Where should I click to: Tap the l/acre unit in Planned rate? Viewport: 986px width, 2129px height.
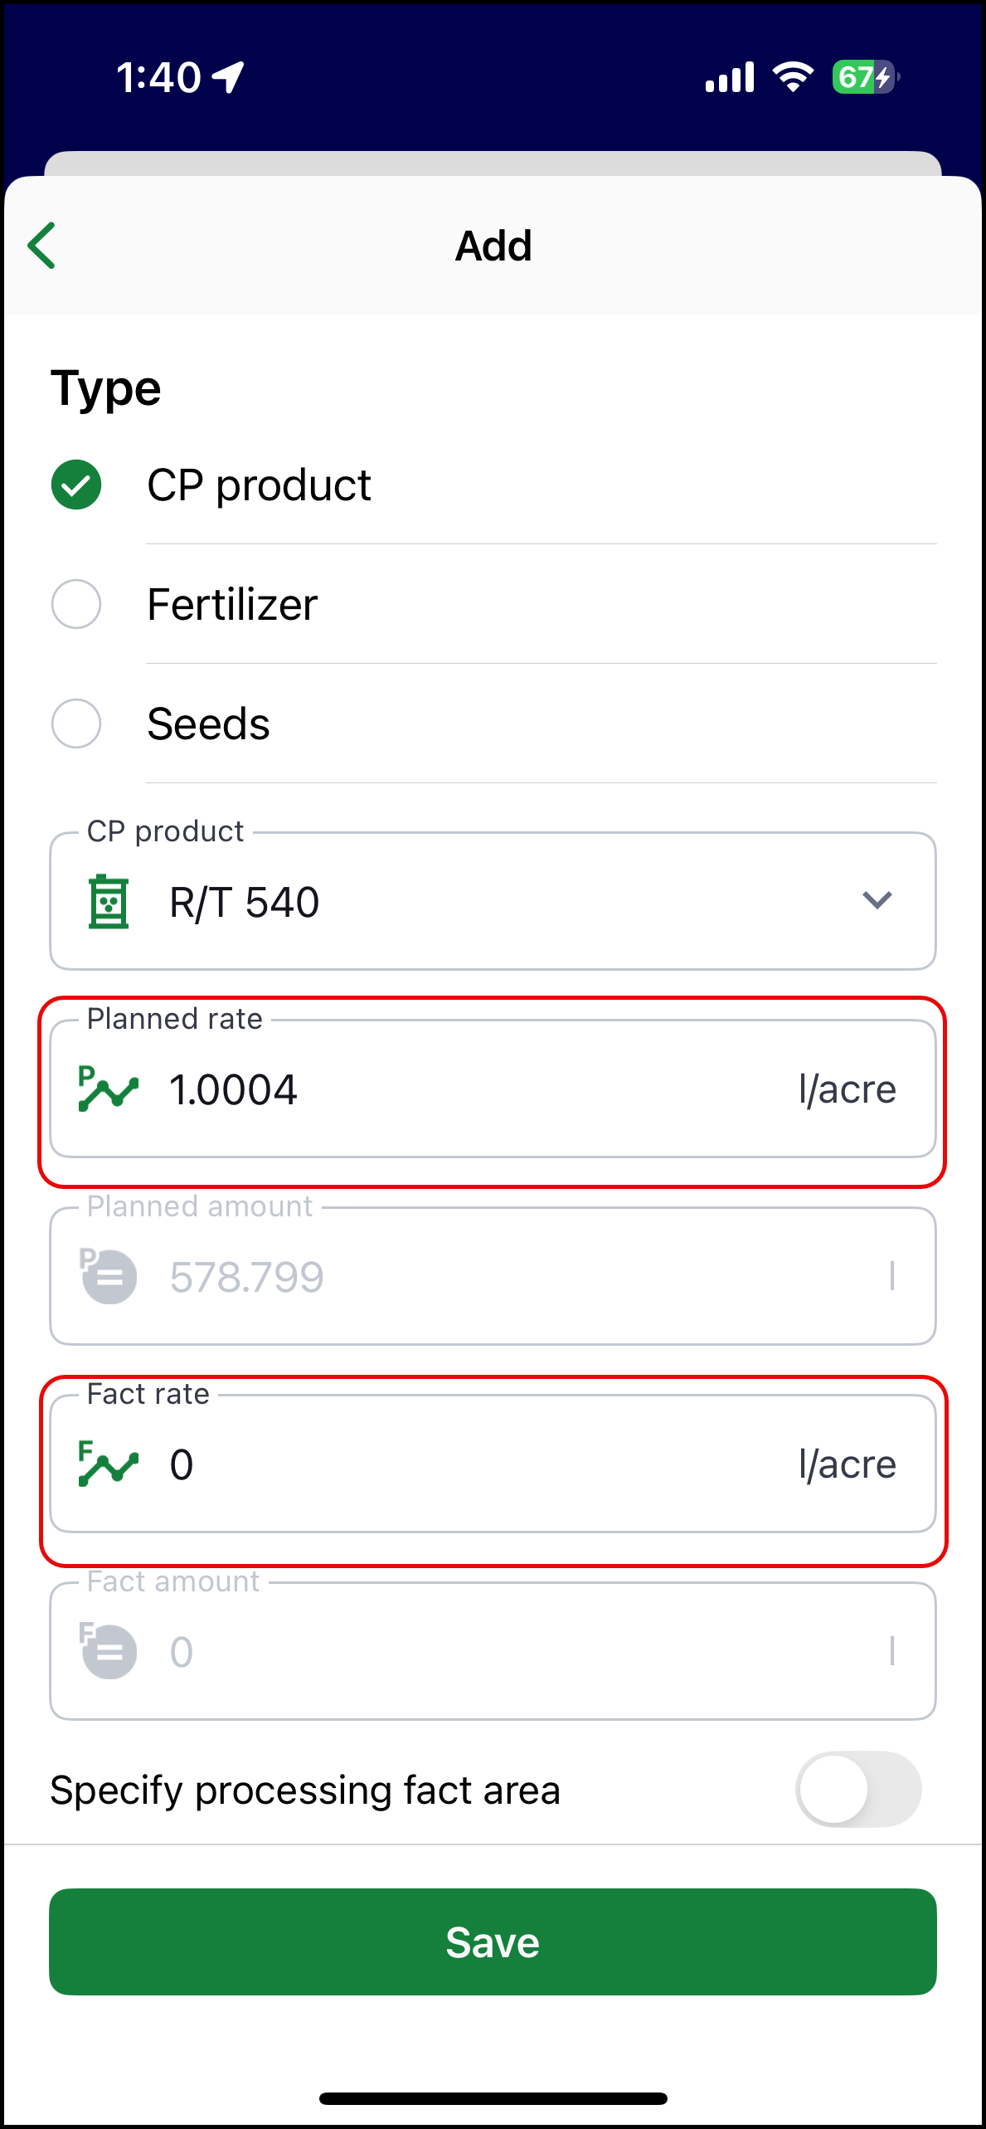(847, 1089)
